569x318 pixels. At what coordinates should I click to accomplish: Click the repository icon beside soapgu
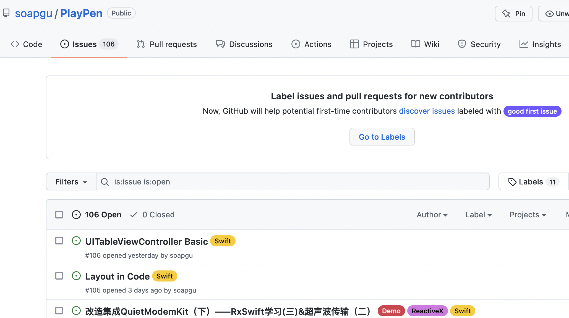click(6, 13)
